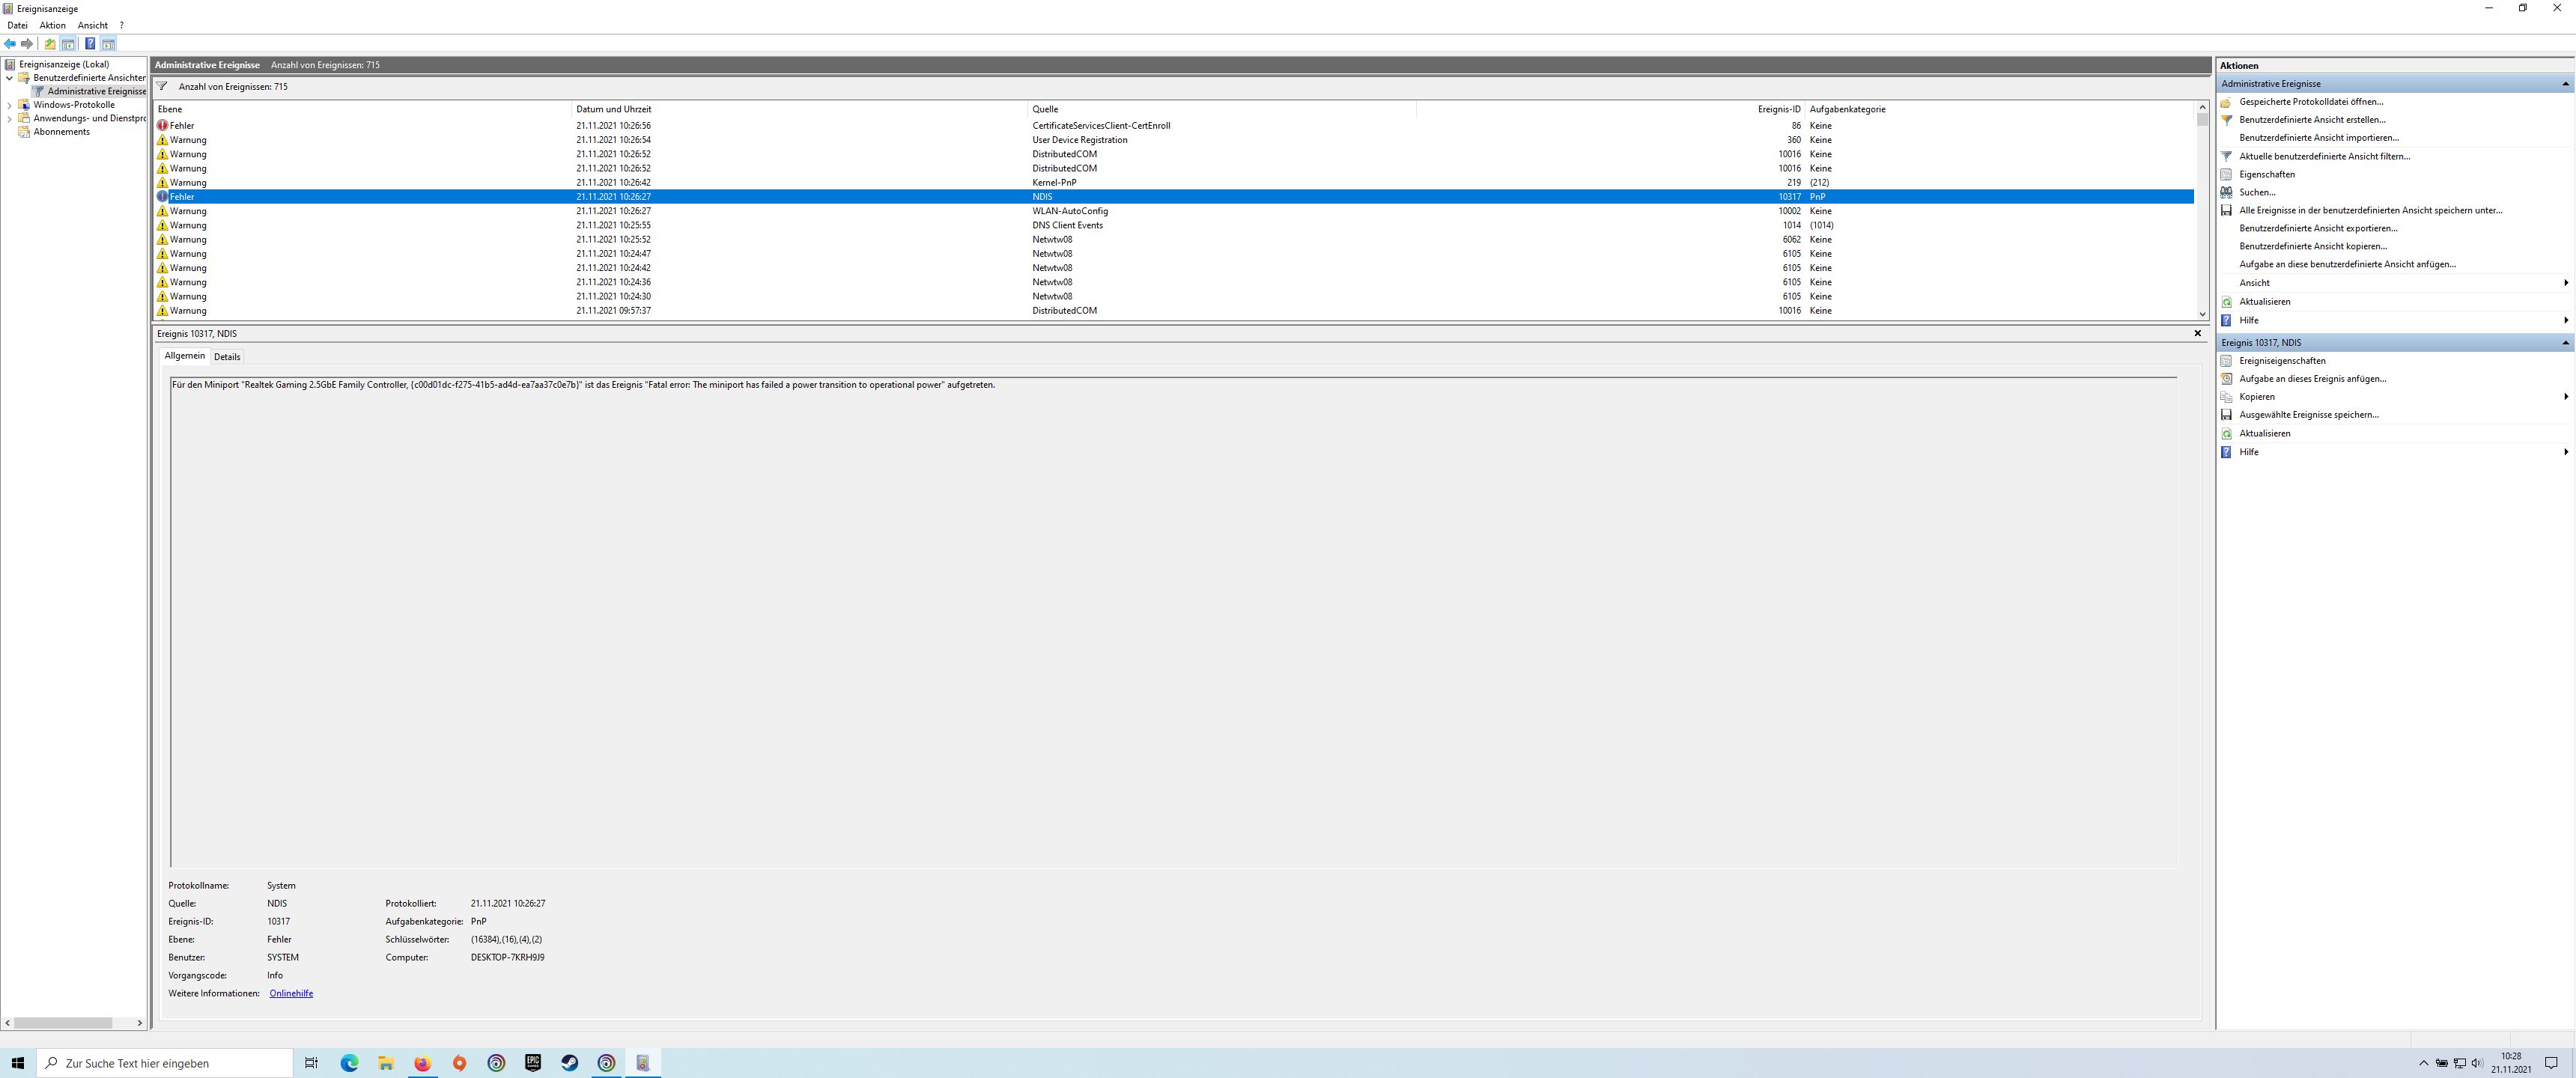Expand the Windows-Protokolle tree node

tap(10, 105)
